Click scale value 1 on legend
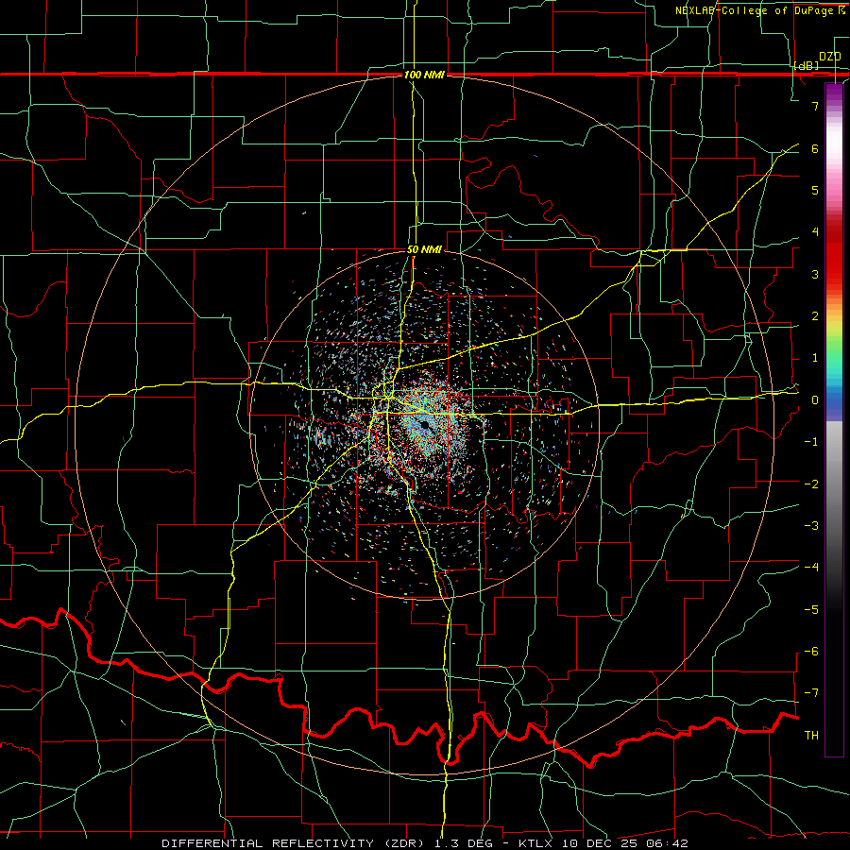Viewport: 850px width, 850px height. [x=815, y=358]
